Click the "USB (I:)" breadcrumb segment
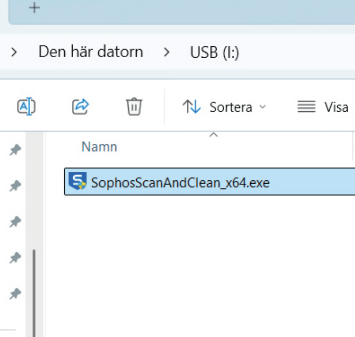 coord(215,52)
